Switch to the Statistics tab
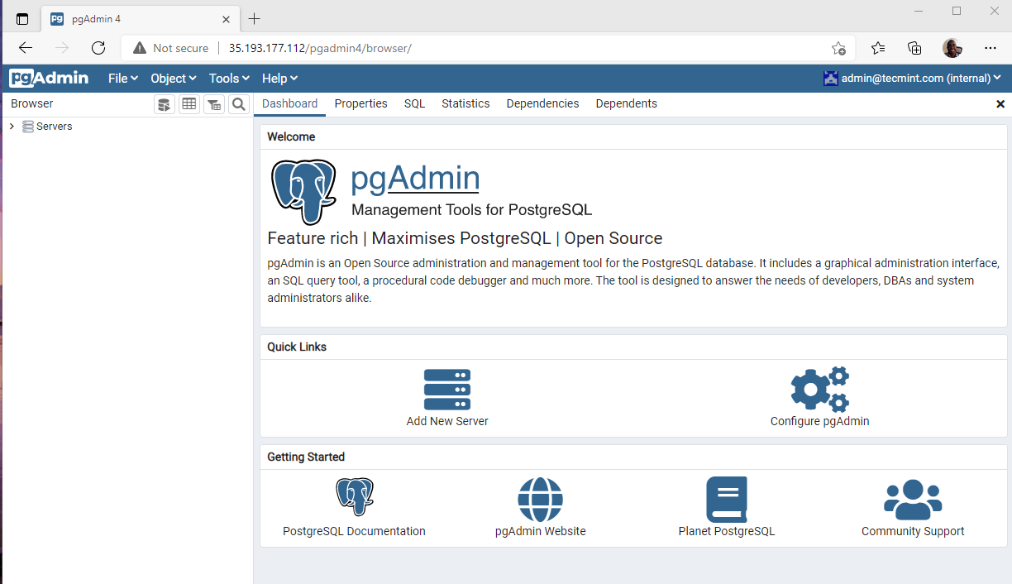This screenshot has width=1012, height=584. click(465, 103)
